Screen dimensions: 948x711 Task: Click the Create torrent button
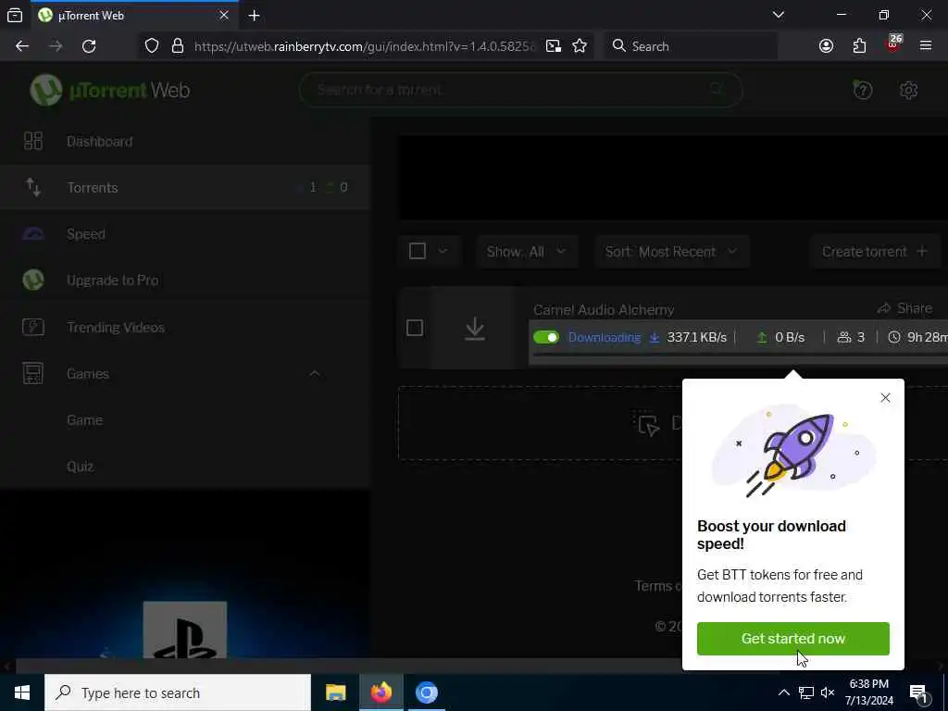(x=874, y=252)
